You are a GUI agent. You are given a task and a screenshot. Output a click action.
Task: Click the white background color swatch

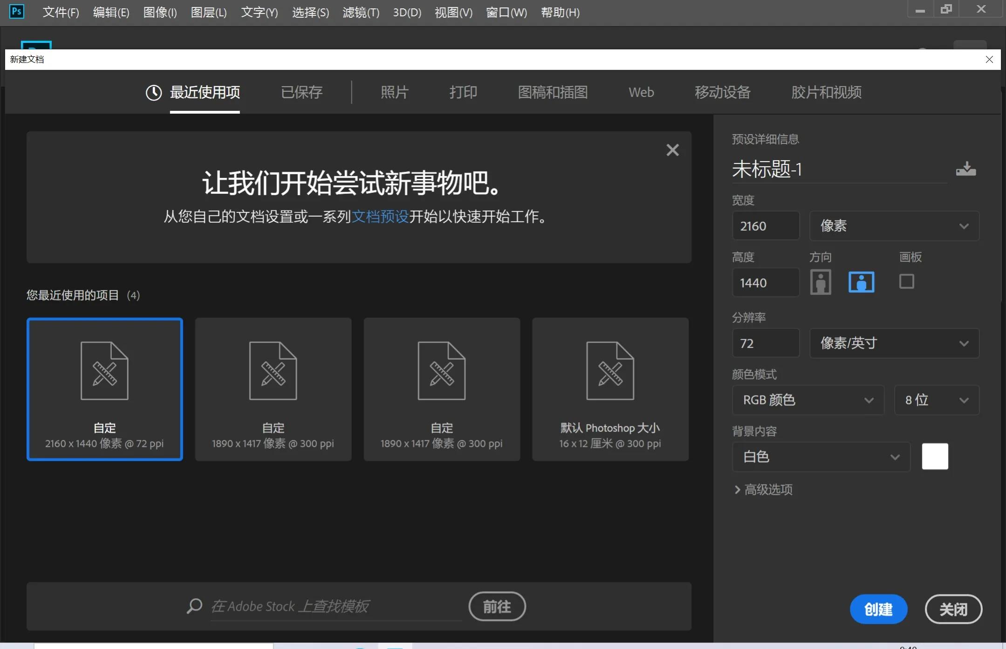tap(934, 457)
